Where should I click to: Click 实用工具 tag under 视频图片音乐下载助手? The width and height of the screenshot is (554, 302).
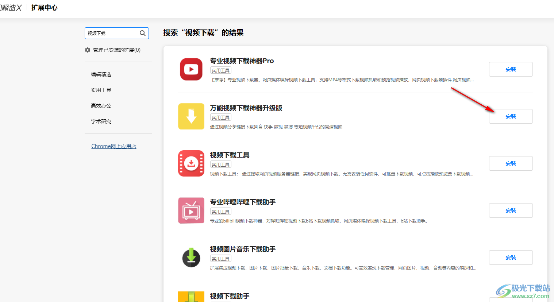tap(221, 259)
